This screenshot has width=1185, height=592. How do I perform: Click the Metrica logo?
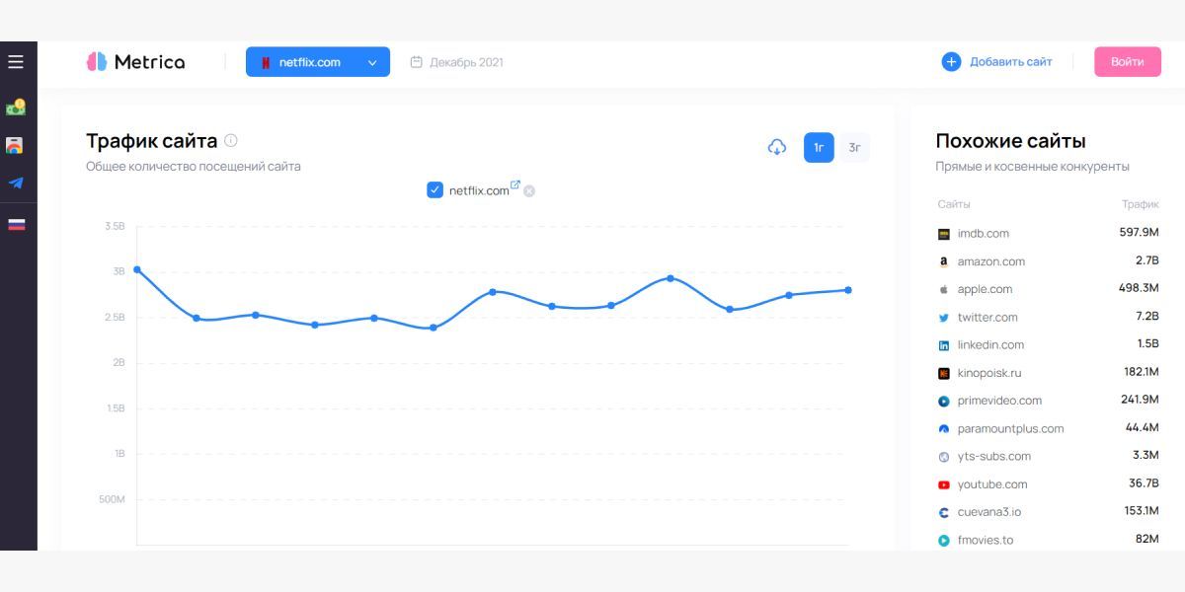(135, 62)
